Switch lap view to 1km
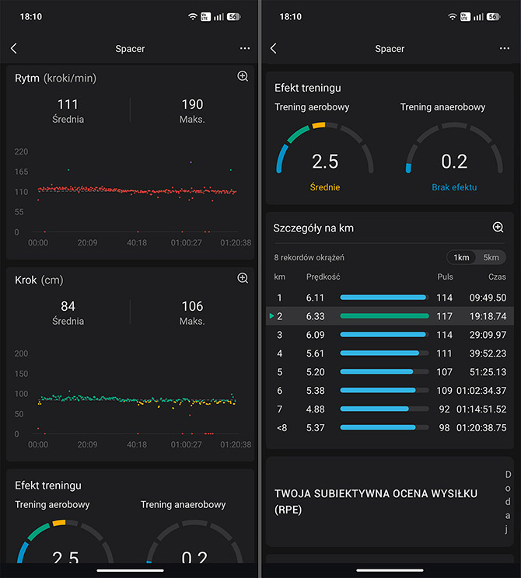Image resolution: width=521 pixels, height=578 pixels. 461,257
